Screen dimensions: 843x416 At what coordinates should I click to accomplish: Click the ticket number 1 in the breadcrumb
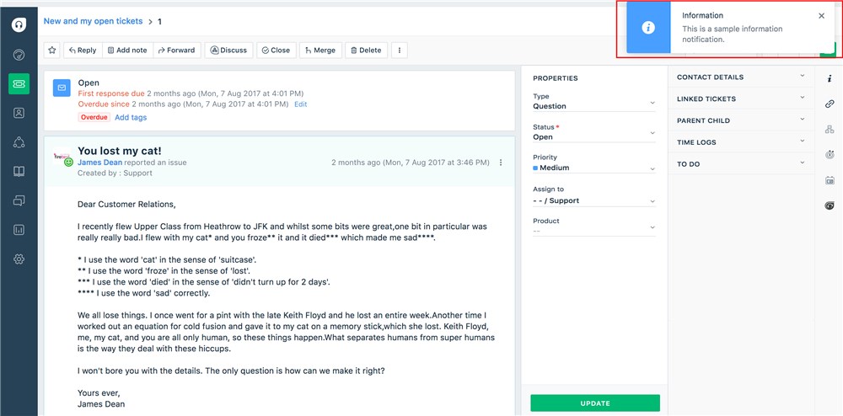click(159, 21)
